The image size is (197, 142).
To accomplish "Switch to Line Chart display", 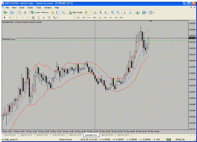I will pyautogui.click(x=106, y=12).
